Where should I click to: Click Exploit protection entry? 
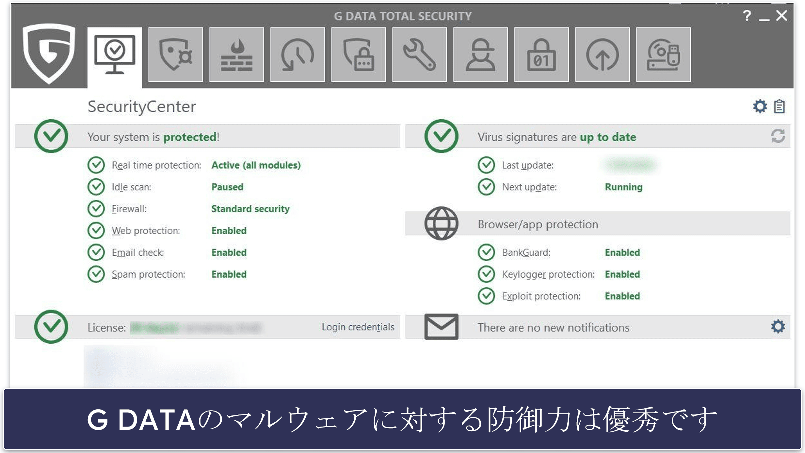(x=541, y=296)
